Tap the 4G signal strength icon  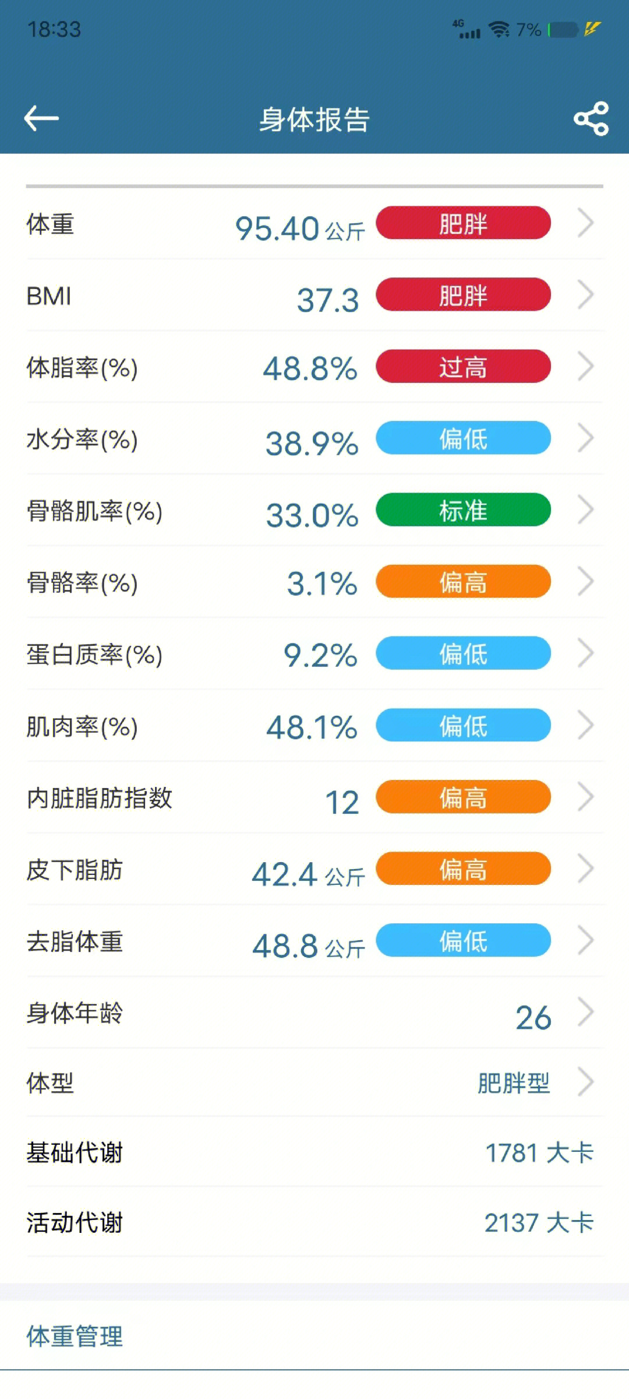pos(467,29)
